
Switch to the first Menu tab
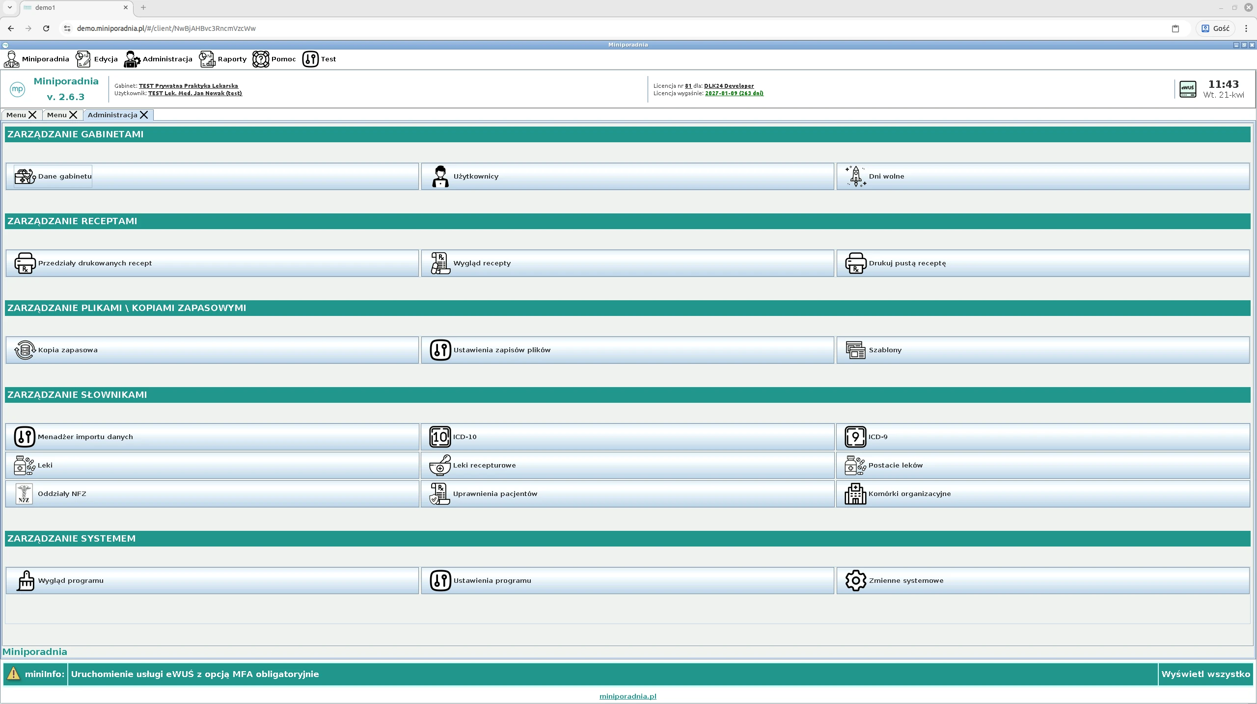tap(16, 115)
